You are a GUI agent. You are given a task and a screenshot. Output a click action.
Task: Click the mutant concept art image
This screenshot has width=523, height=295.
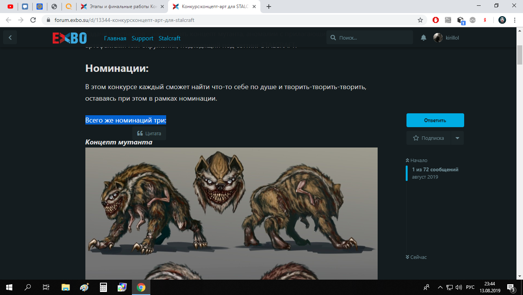pyautogui.click(x=232, y=214)
